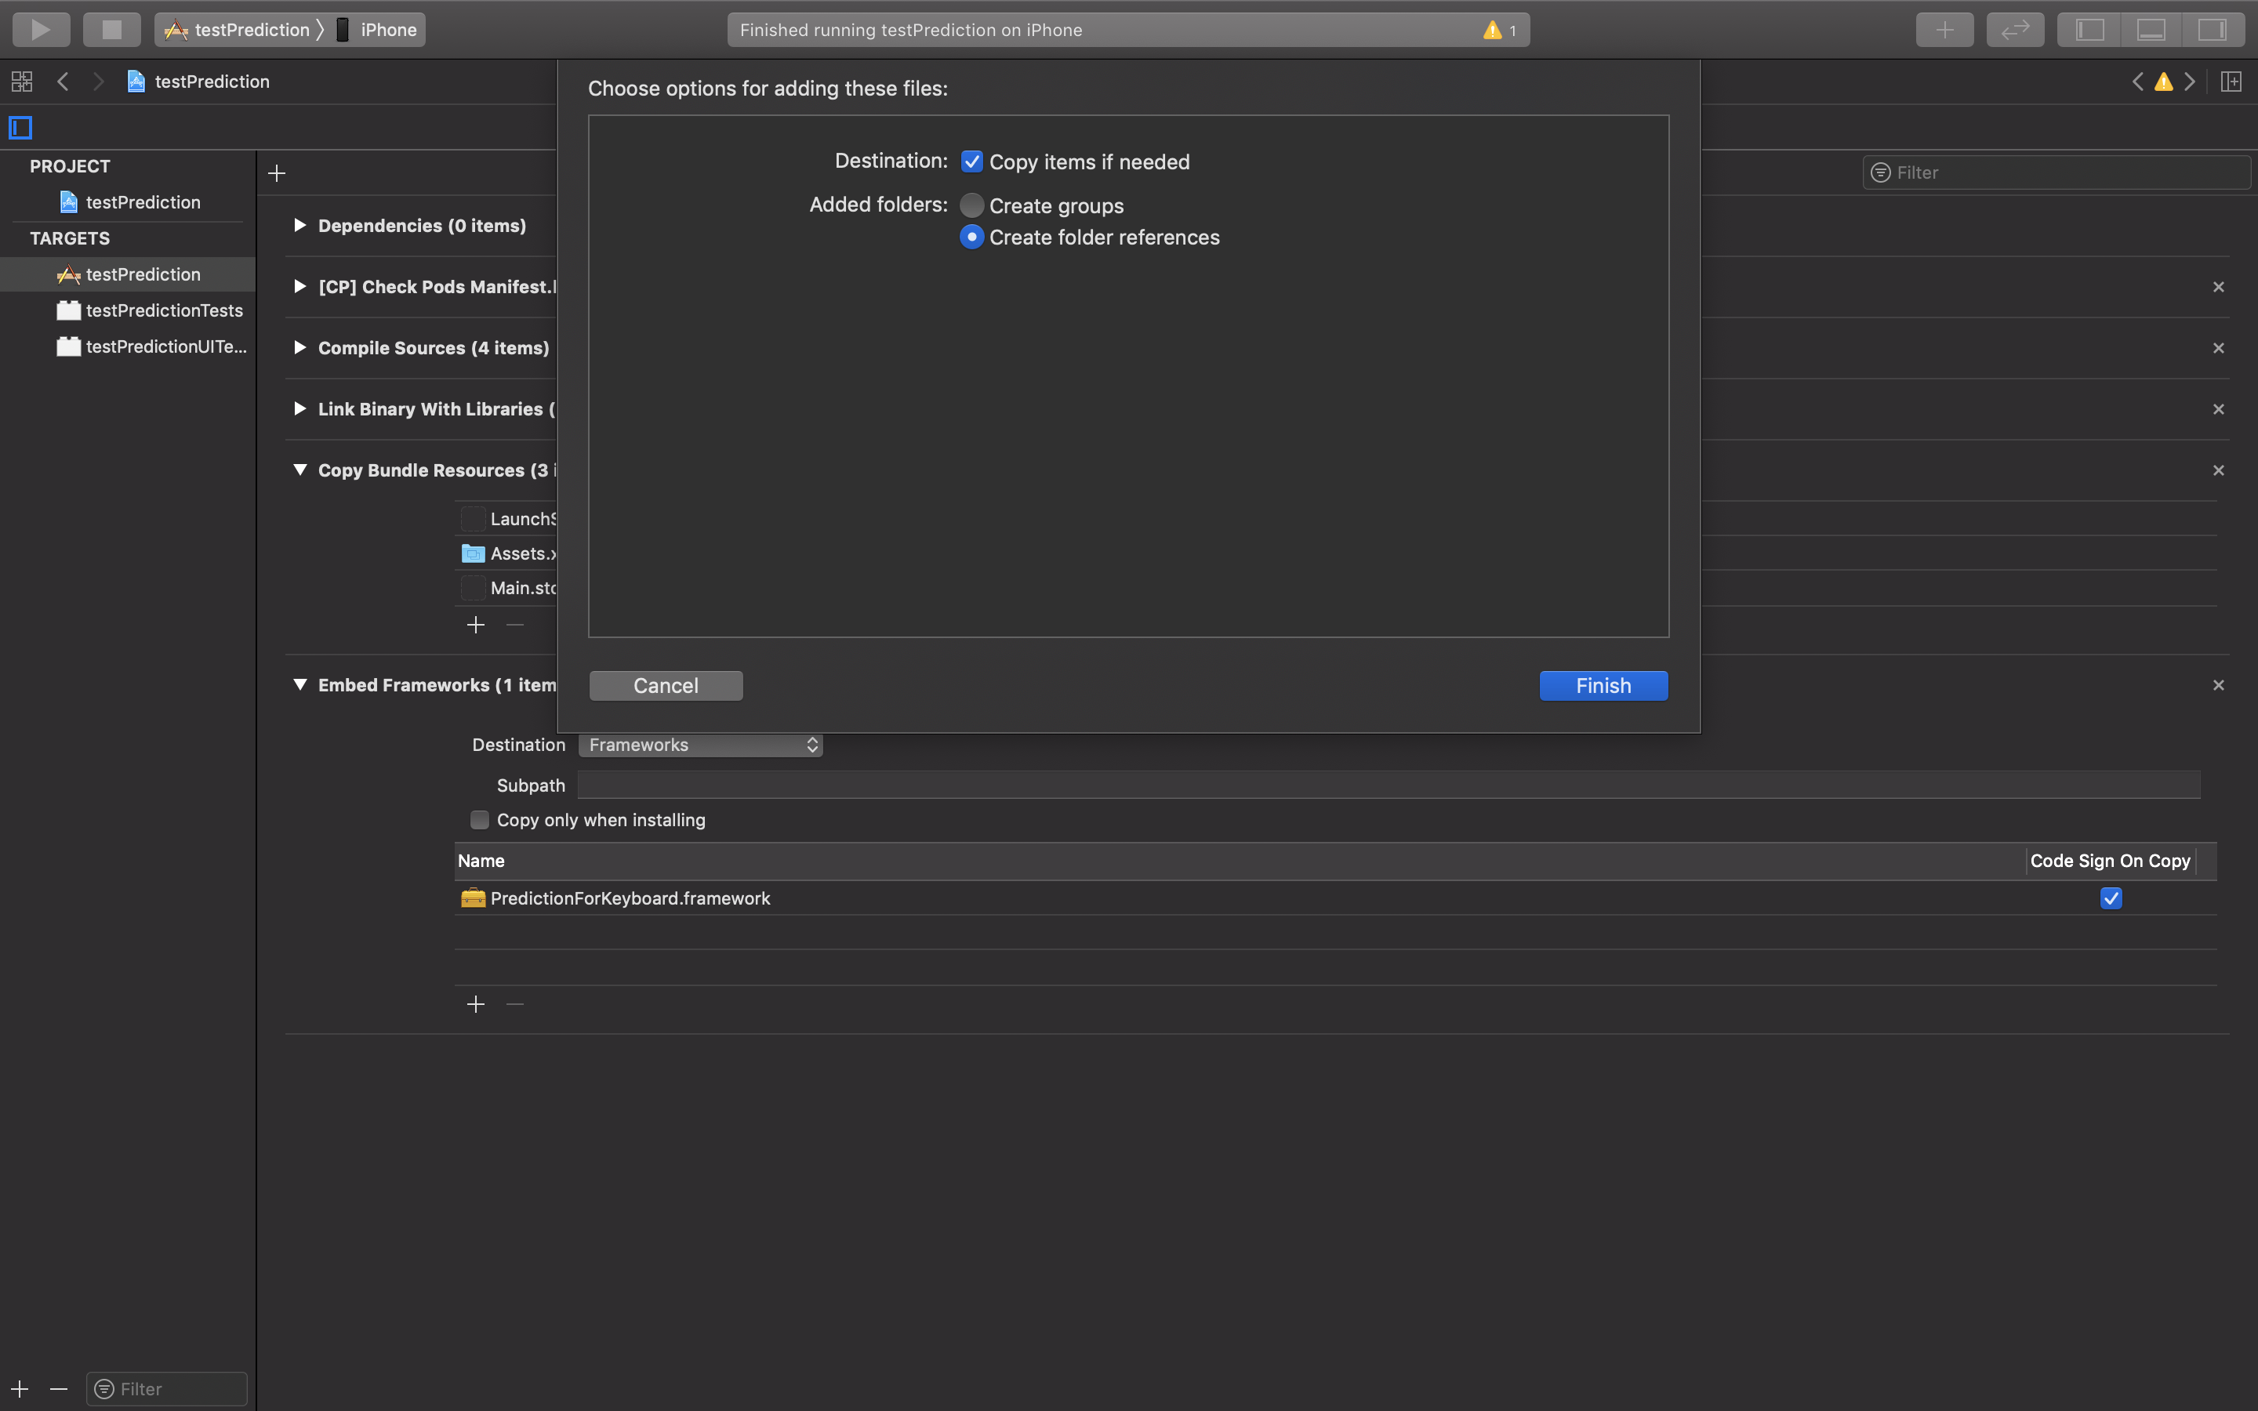Expand the Compile Sources phase

click(299, 347)
